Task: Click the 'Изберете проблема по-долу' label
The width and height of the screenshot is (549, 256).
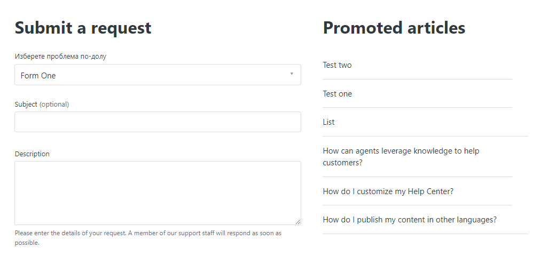Action: [60, 57]
